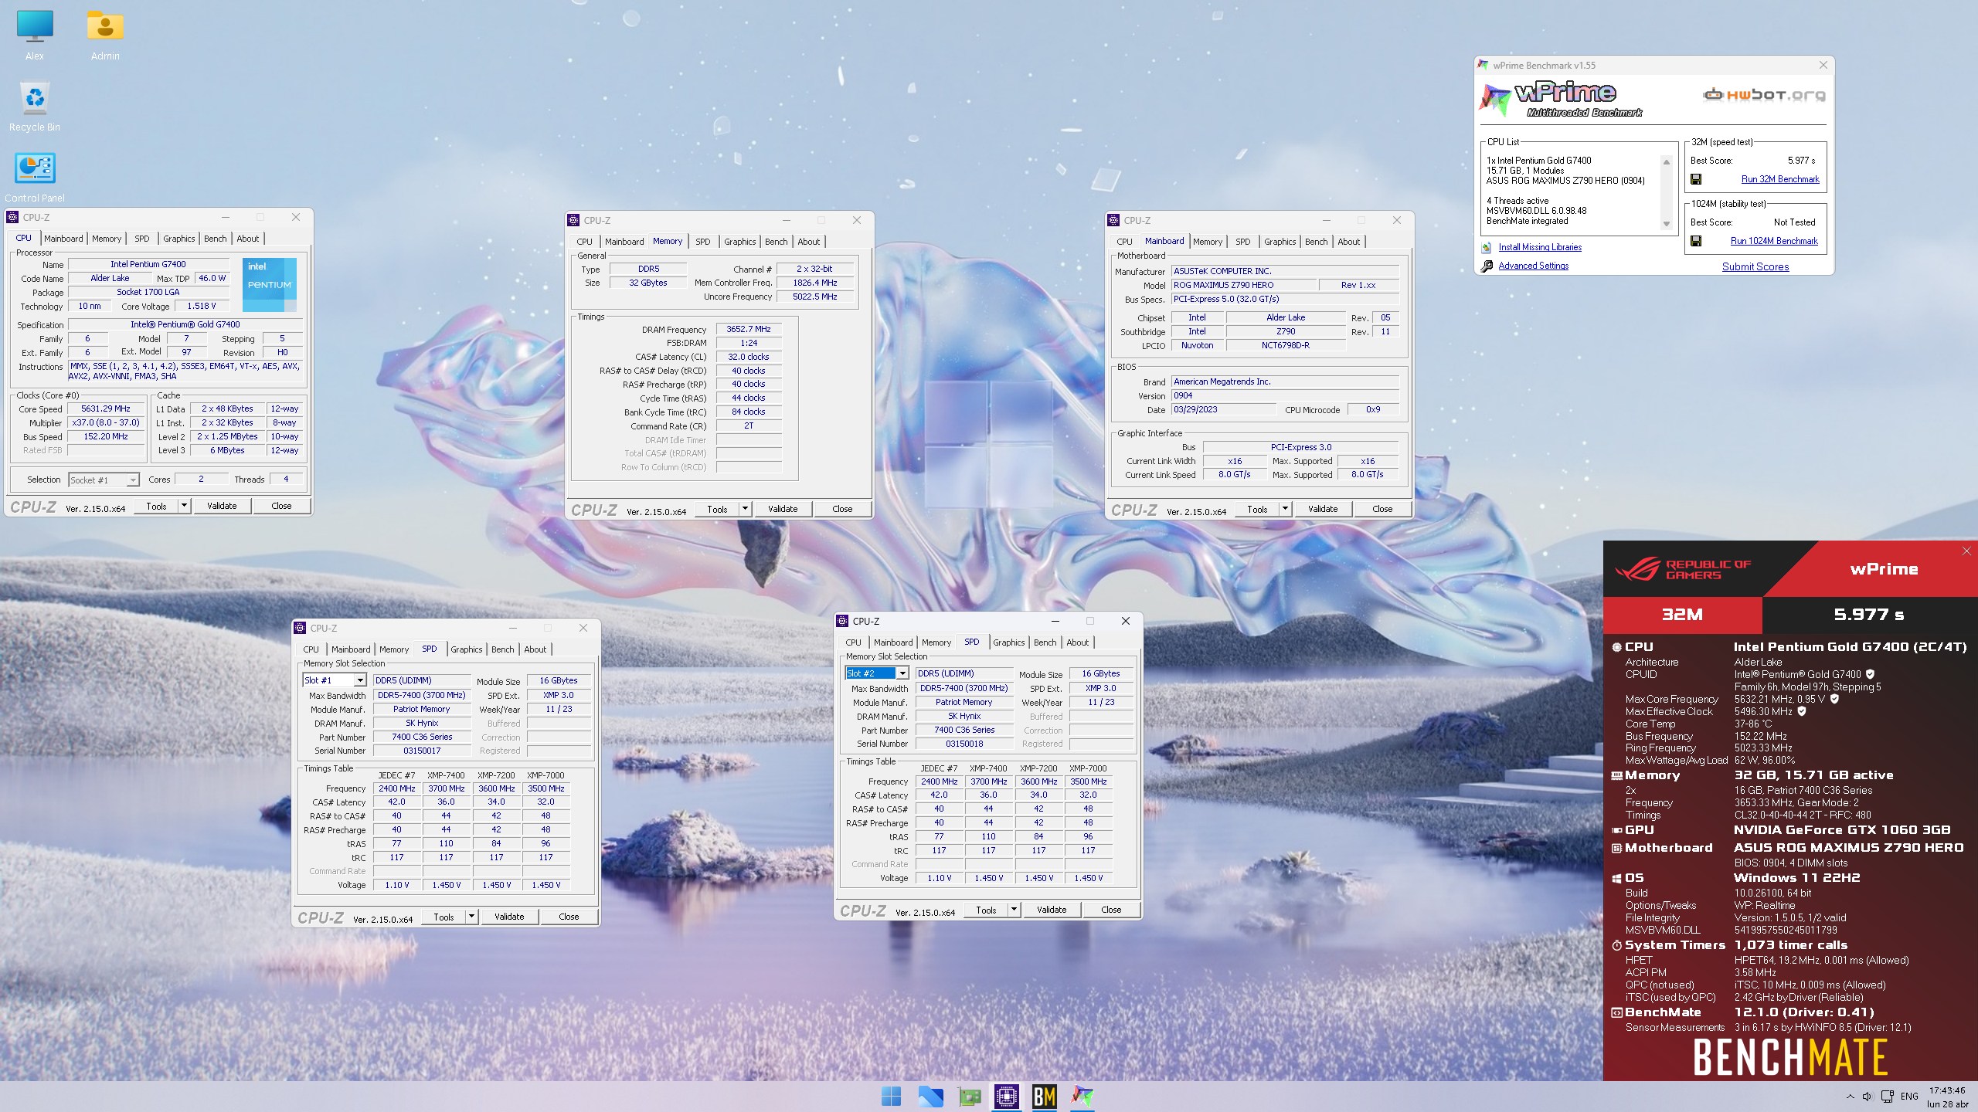The height and width of the screenshot is (1112, 1978).
Task: Expand Tools dropdown arrow in CPU tab window
Action: [x=184, y=506]
